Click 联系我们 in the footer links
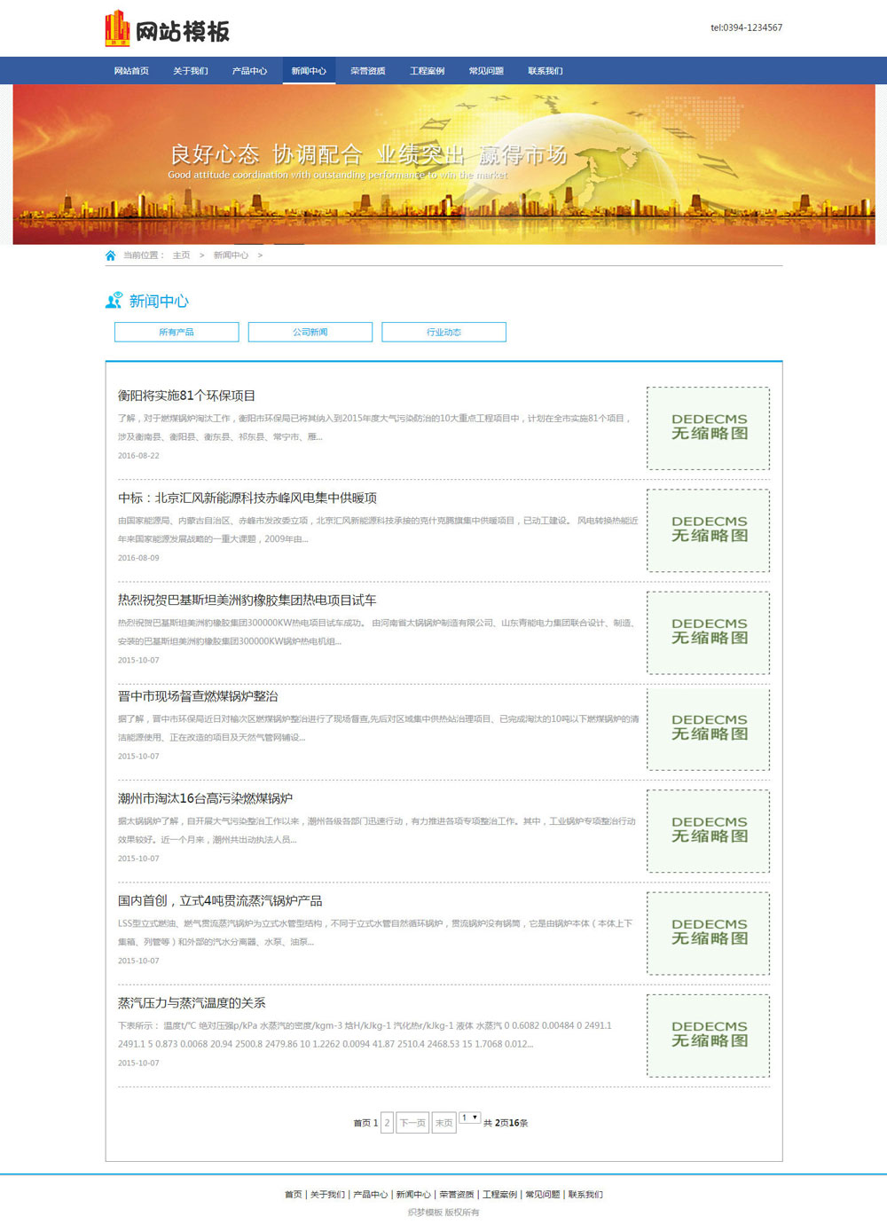The image size is (887, 1224). 585,1195
